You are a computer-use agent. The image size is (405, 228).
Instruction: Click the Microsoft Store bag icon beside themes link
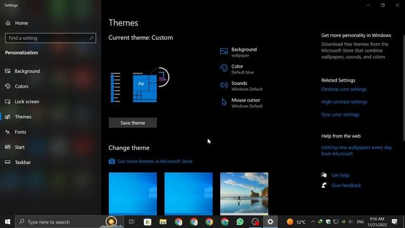coord(112,161)
